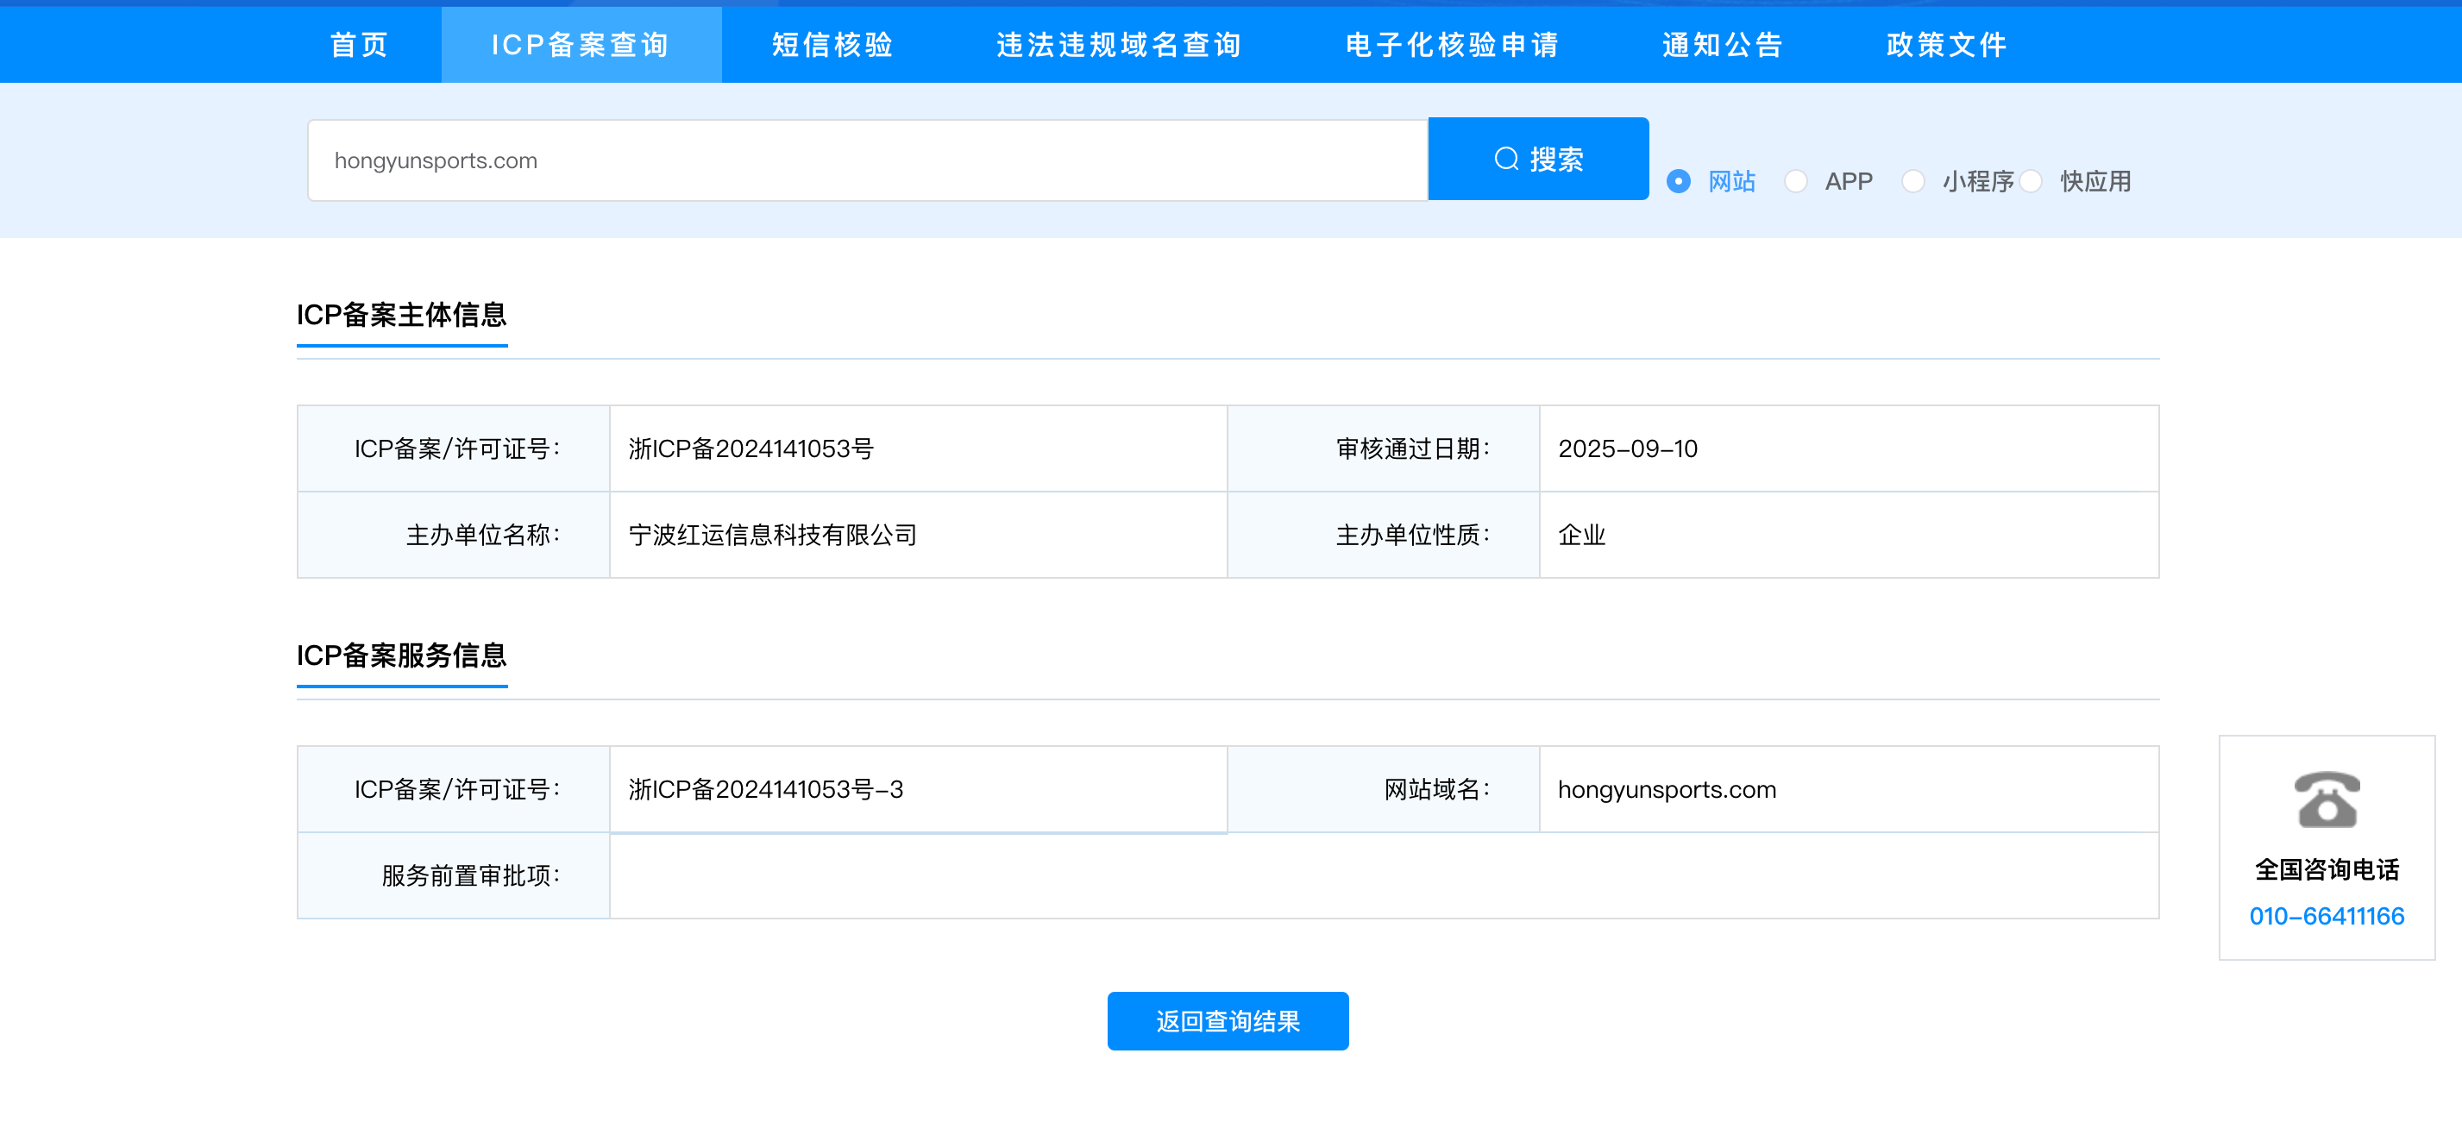2462x1135 pixels.
Task: Open 电子化核验申请 menu item
Action: pos(1452,45)
